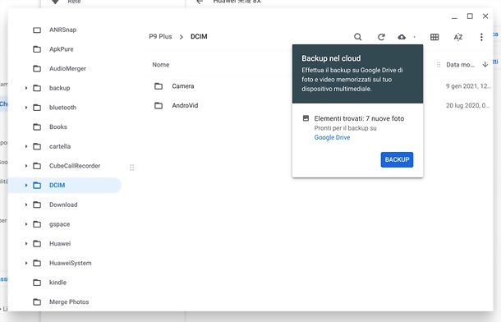
Task: Open the three-dot more menu
Action: (x=481, y=37)
